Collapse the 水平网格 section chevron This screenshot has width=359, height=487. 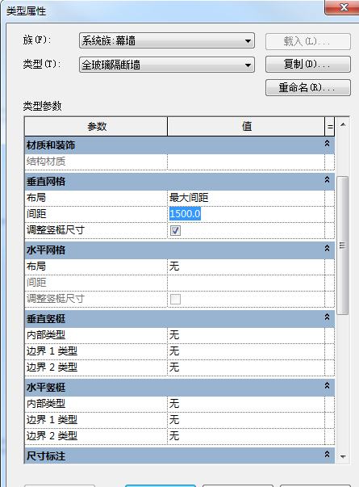pyautogui.click(x=327, y=249)
